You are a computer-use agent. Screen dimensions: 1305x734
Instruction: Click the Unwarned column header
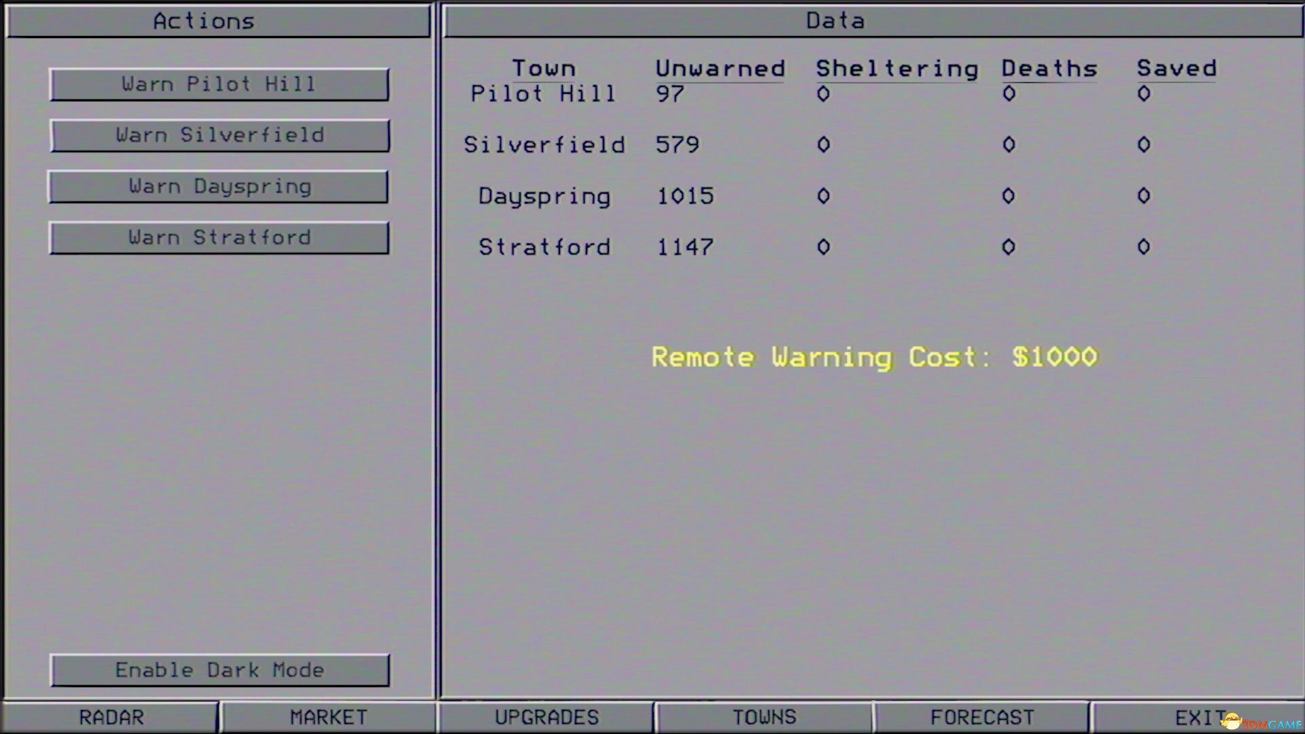coord(720,69)
